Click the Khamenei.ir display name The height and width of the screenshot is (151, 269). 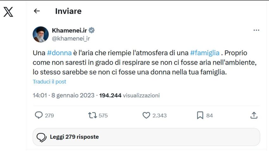click(70, 30)
